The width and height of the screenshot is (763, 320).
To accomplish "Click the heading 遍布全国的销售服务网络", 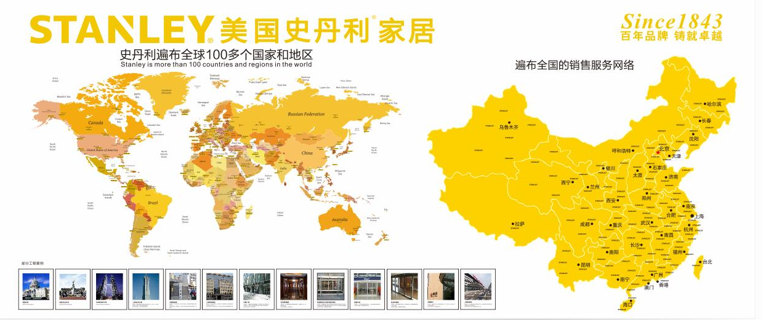I will coord(575,65).
